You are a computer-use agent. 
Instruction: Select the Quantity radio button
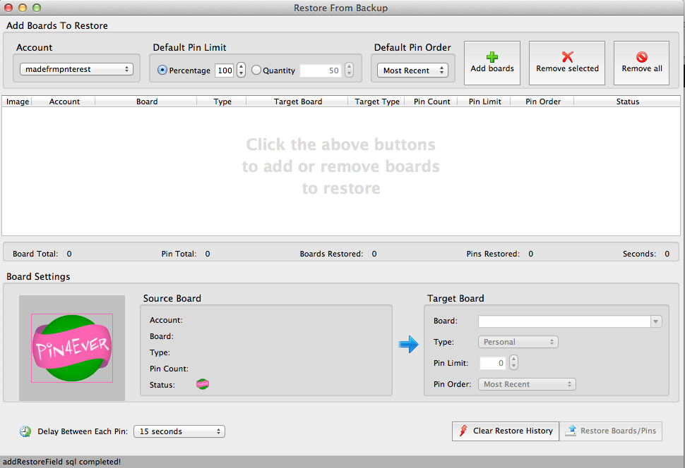point(256,70)
